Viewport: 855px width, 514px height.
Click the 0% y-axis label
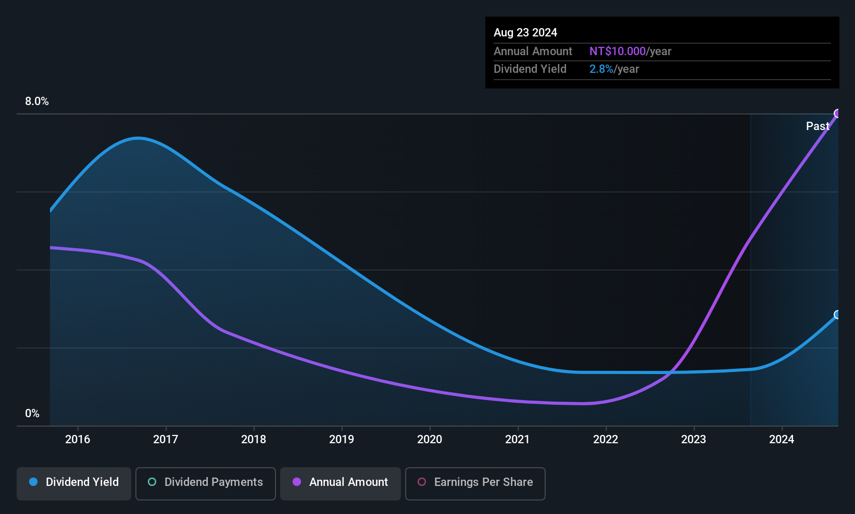(32, 414)
